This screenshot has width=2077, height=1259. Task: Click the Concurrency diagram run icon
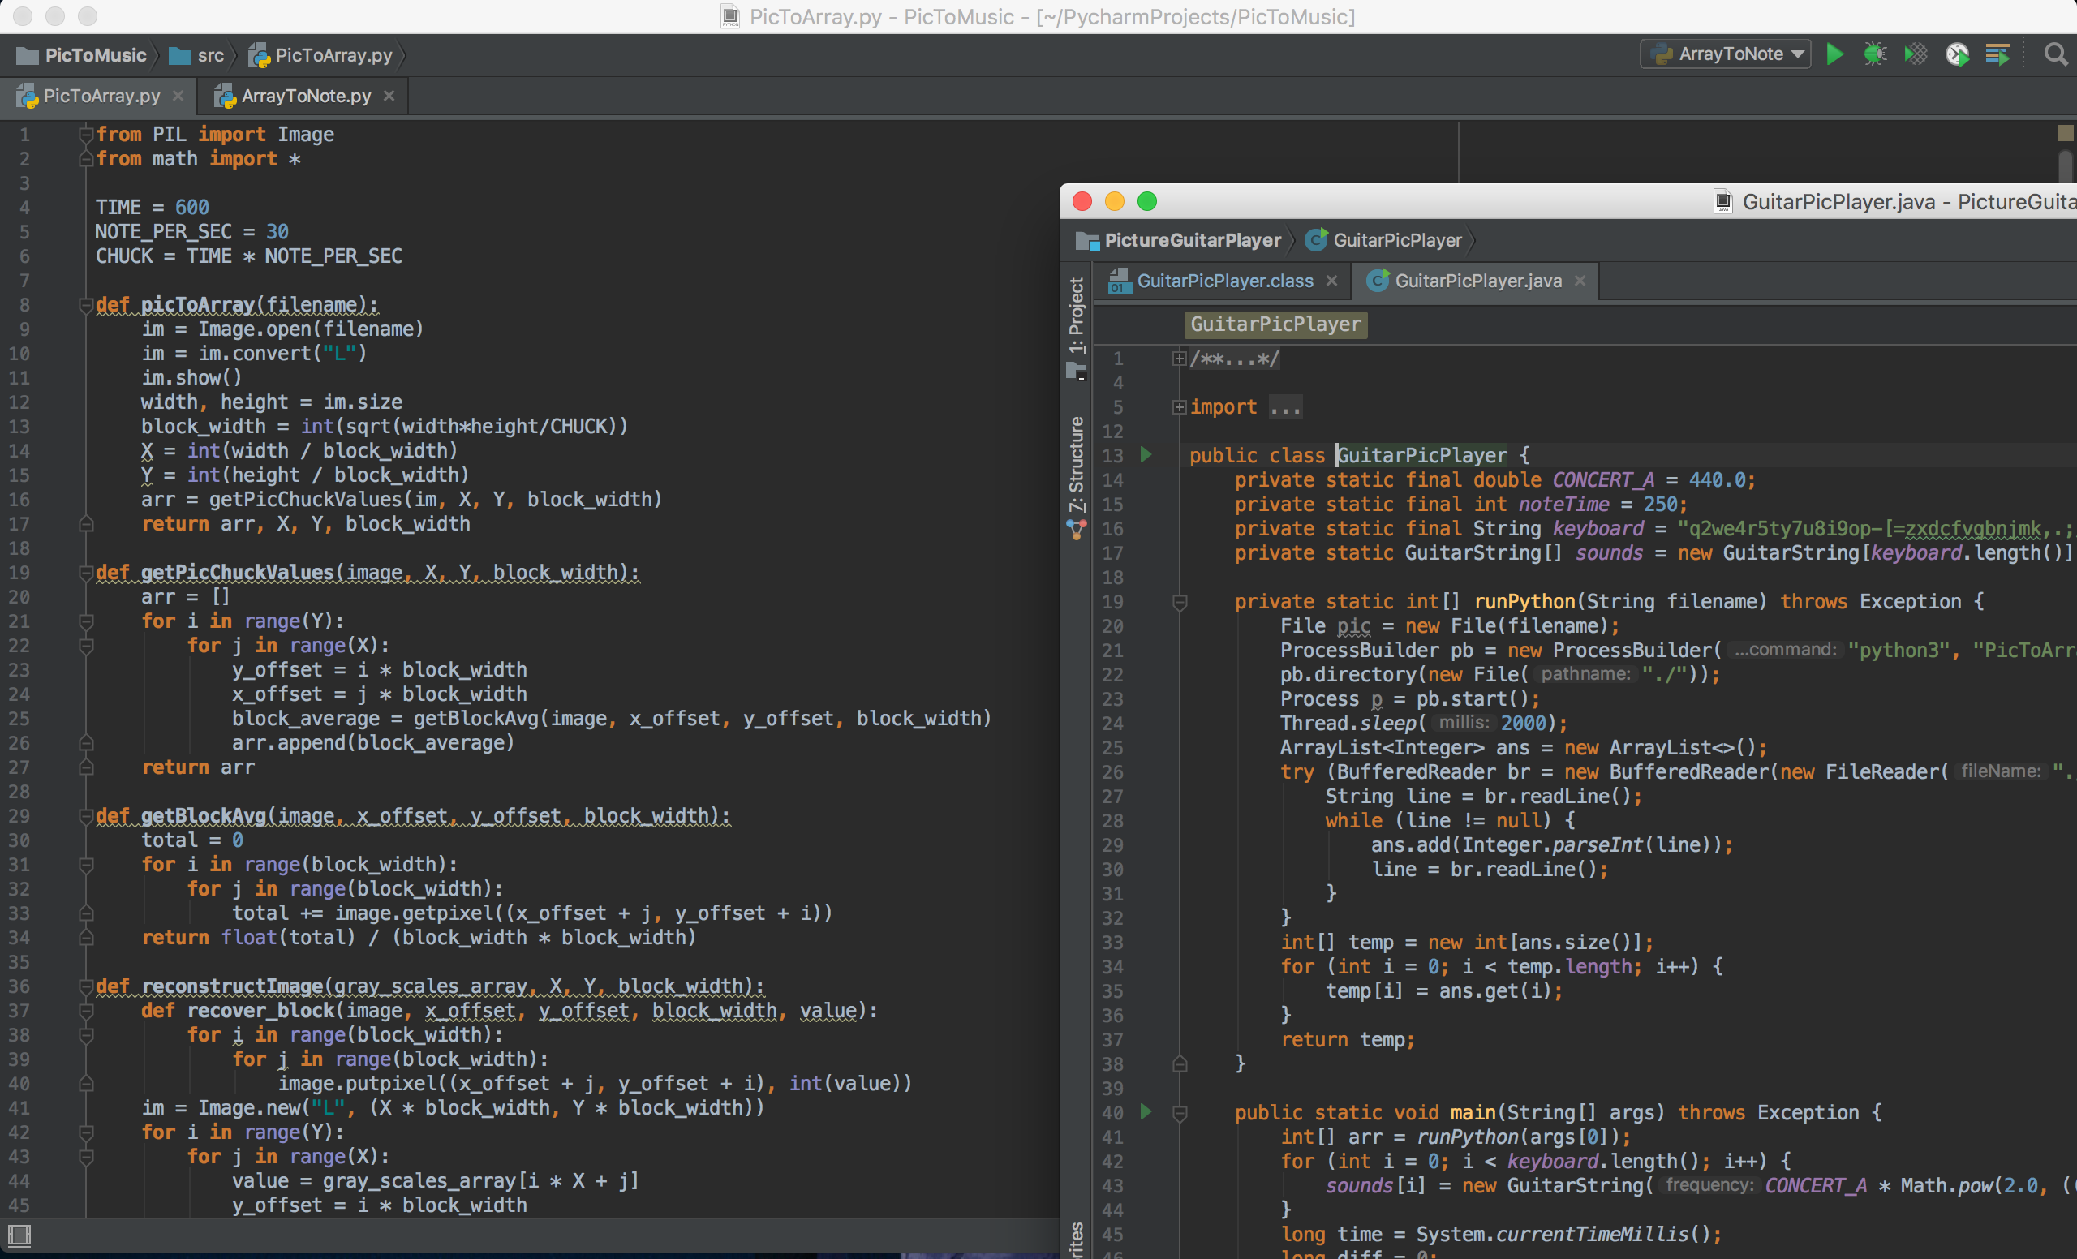click(1997, 55)
